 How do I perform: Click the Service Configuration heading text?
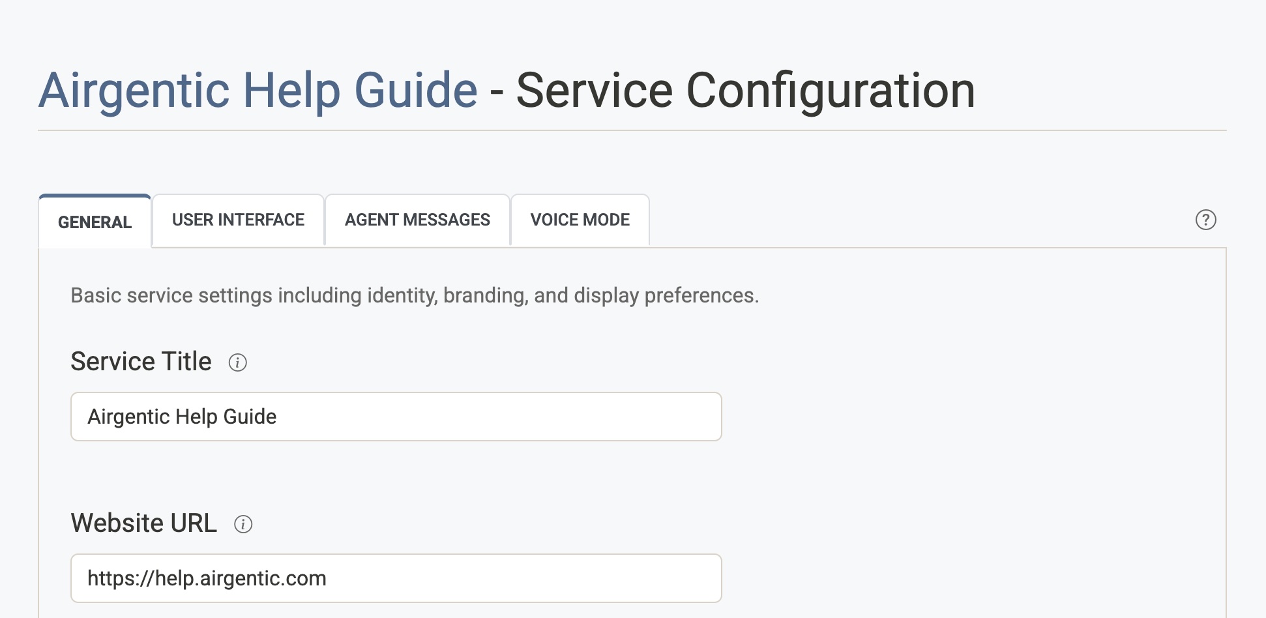[x=745, y=90]
